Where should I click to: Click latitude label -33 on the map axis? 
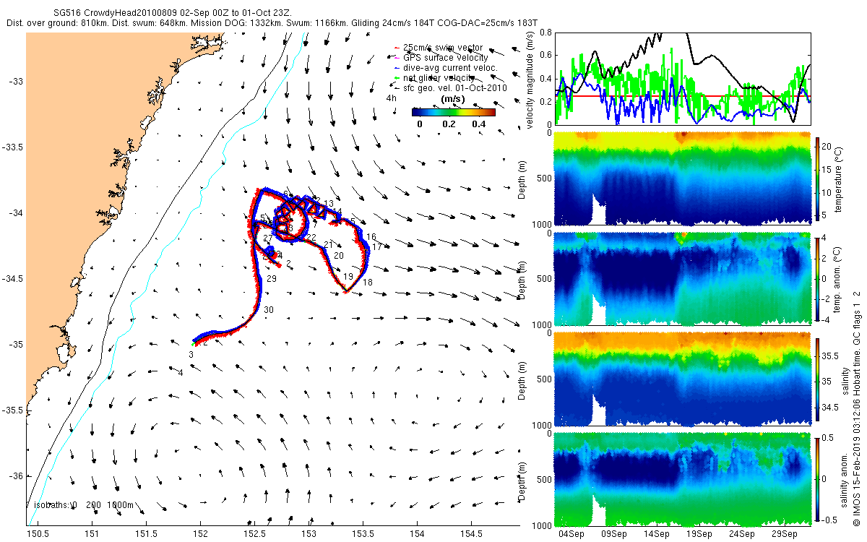pyautogui.click(x=16, y=82)
